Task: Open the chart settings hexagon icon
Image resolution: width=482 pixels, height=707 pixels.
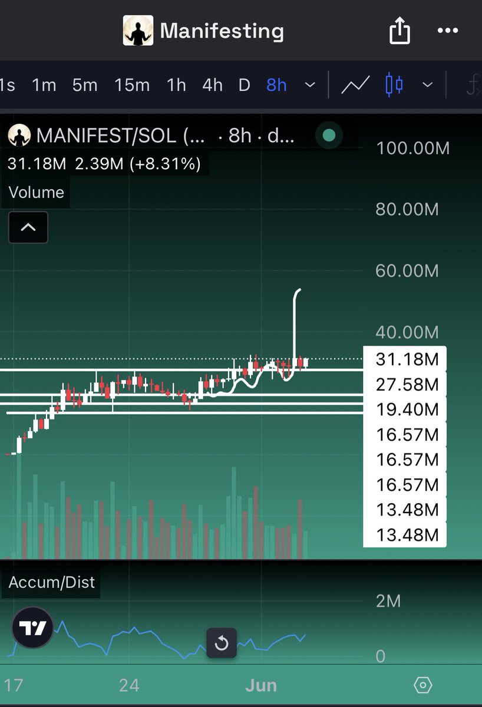Action: point(423,685)
